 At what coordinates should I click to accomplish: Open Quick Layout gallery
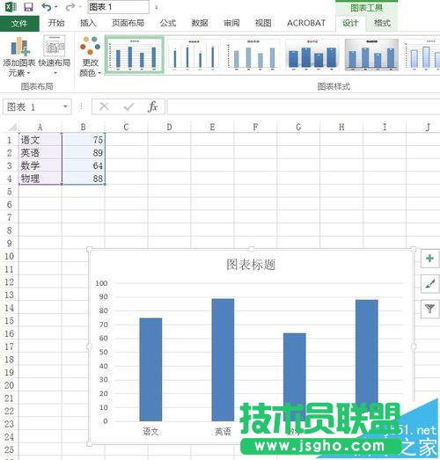click(55, 56)
